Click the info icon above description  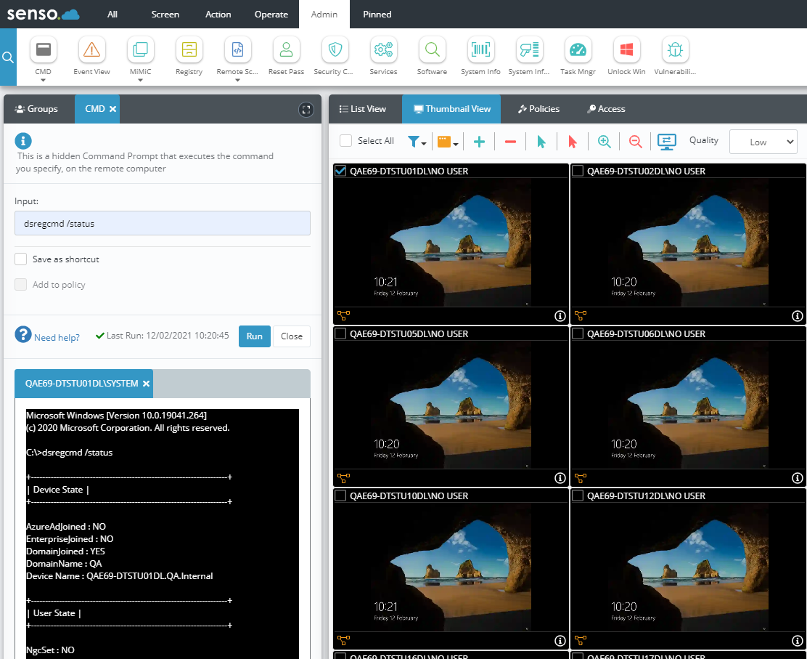pos(23,141)
